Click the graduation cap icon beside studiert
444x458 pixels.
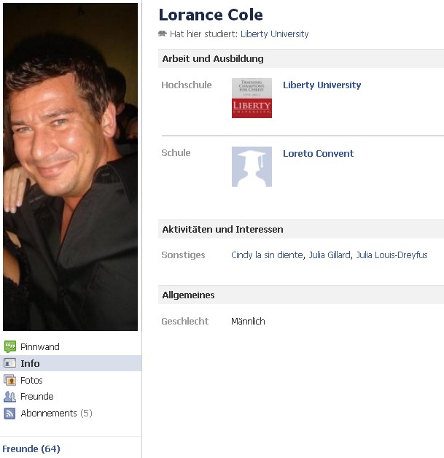pyautogui.click(x=163, y=34)
